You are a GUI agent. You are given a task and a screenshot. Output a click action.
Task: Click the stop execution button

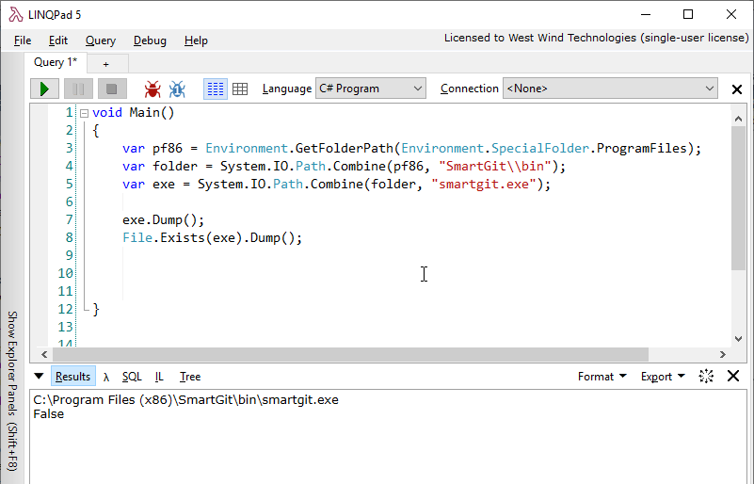(x=112, y=89)
